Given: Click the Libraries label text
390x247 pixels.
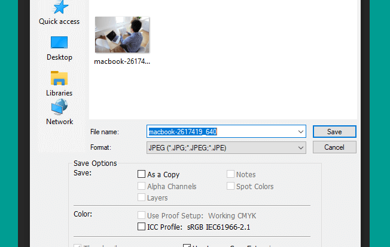Looking at the screenshot, I should tap(59, 93).
